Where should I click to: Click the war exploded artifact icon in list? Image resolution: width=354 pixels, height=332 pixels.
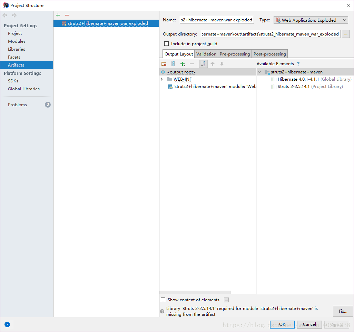(x=64, y=23)
